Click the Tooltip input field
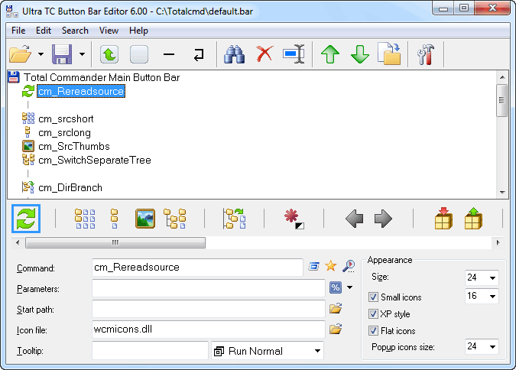The width and height of the screenshot is (516, 370). coord(150,350)
